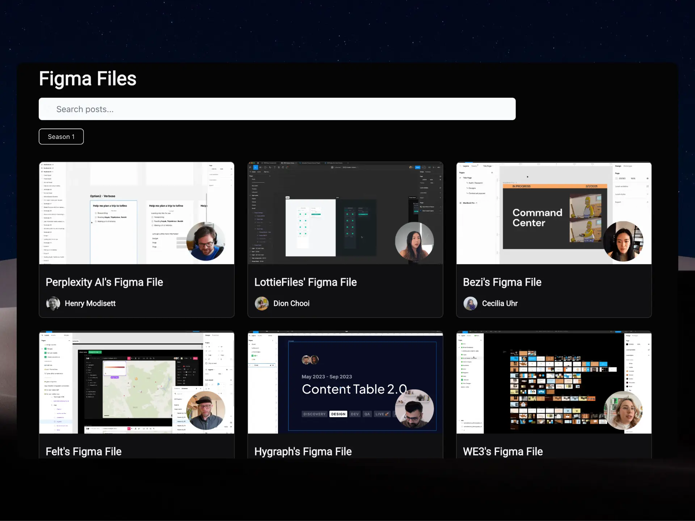The height and width of the screenshot is (521, 695).
Task: Open the Felt's Figma File title
Action: click(84, 452)
